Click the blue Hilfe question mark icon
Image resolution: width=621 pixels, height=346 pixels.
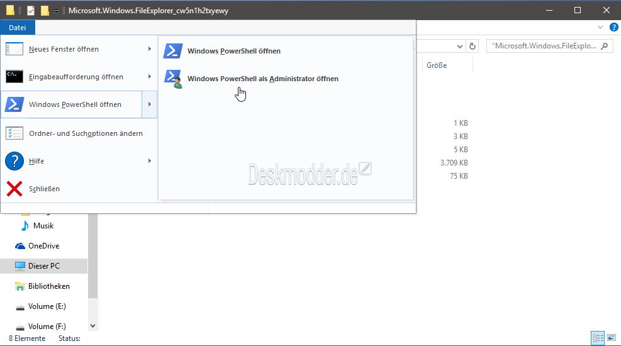pyautogui.click(x=14, y=161)
